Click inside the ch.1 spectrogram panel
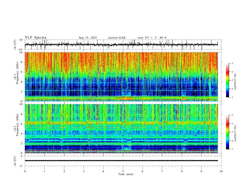Screen dimensions: 249x192 point(121,77)
